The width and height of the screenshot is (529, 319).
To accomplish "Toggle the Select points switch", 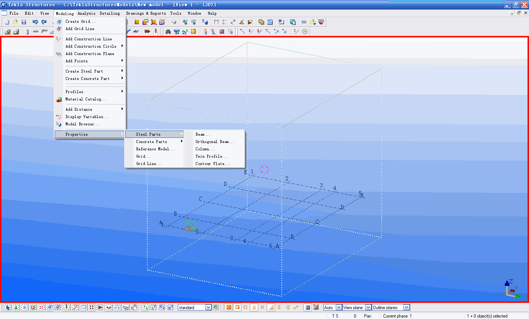I will pos(41,307).
